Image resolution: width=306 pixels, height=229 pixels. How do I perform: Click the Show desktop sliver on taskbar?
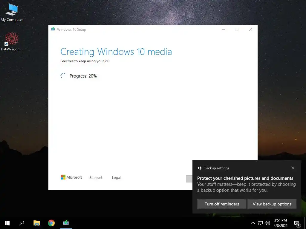(x=305, y=223)
